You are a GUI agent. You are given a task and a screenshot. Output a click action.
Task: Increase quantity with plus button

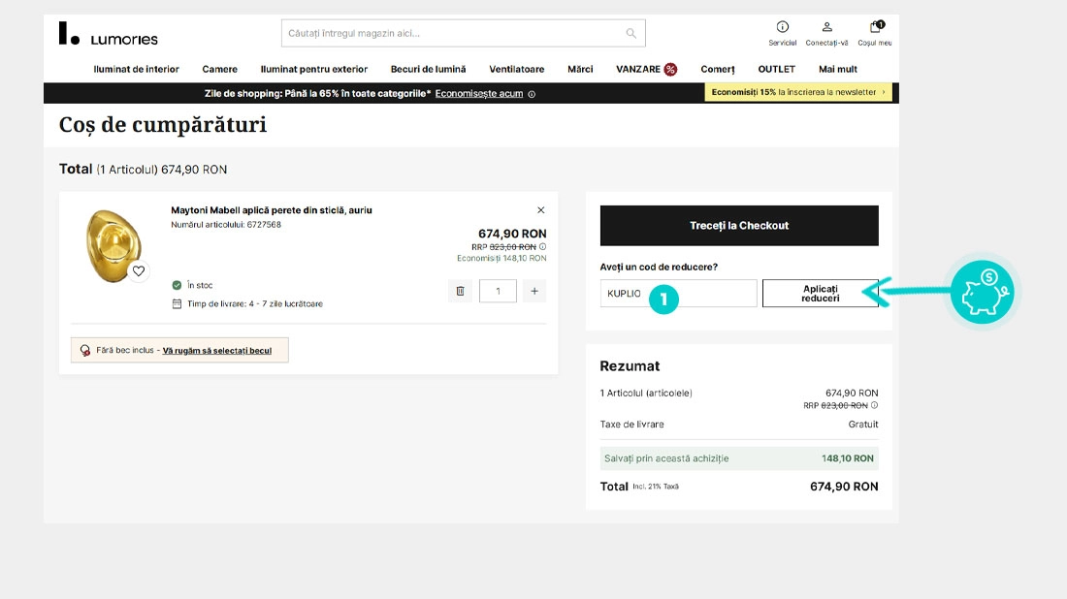534,291
